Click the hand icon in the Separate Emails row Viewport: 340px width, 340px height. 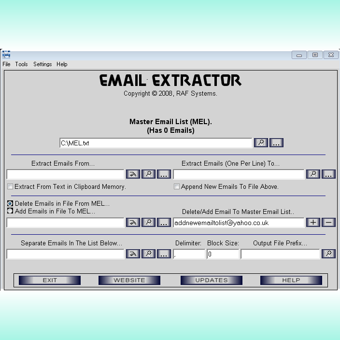pos(133,254)
